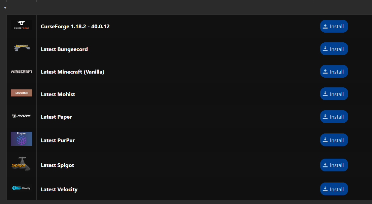This screenshot has width=372, height=204.
Task: Select the Latest Velocity row title
Action: (59, 190)
